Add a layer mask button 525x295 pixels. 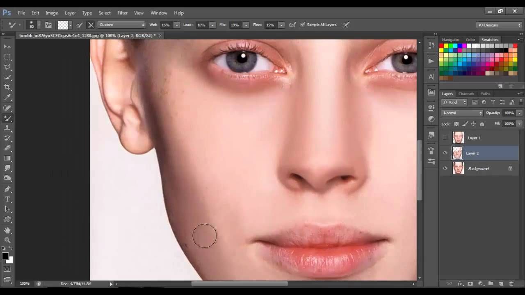(x=470, y=284)
